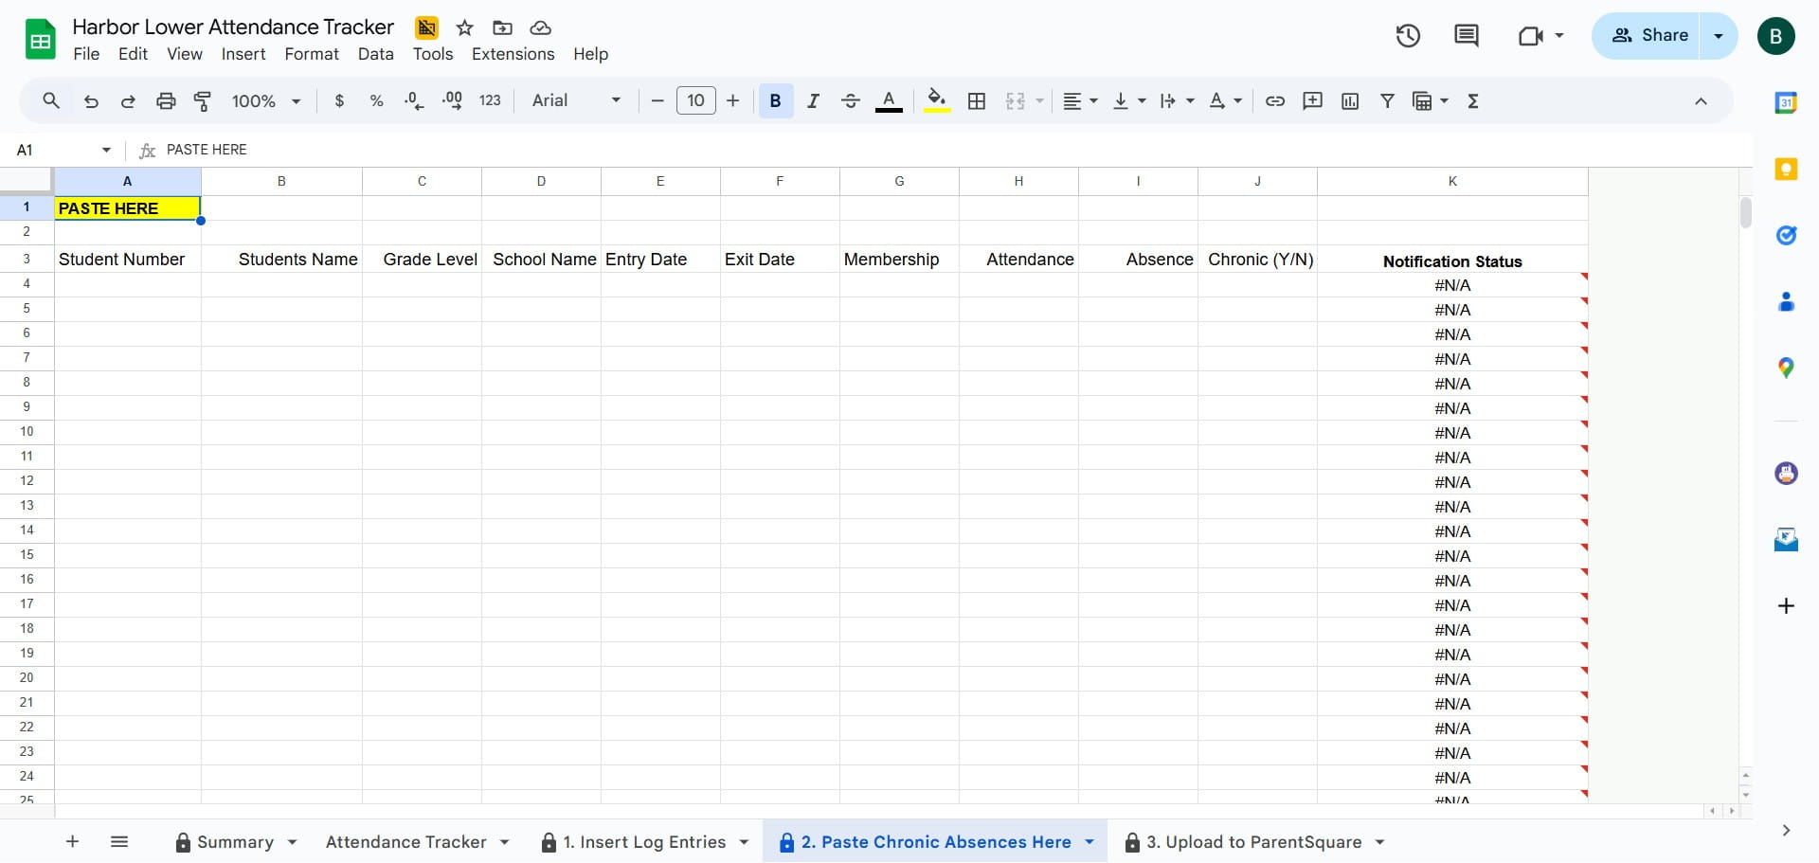The width and height of the screenshot is (1819, 863).
Task: Click the font size field
Action: click(696, 100)
